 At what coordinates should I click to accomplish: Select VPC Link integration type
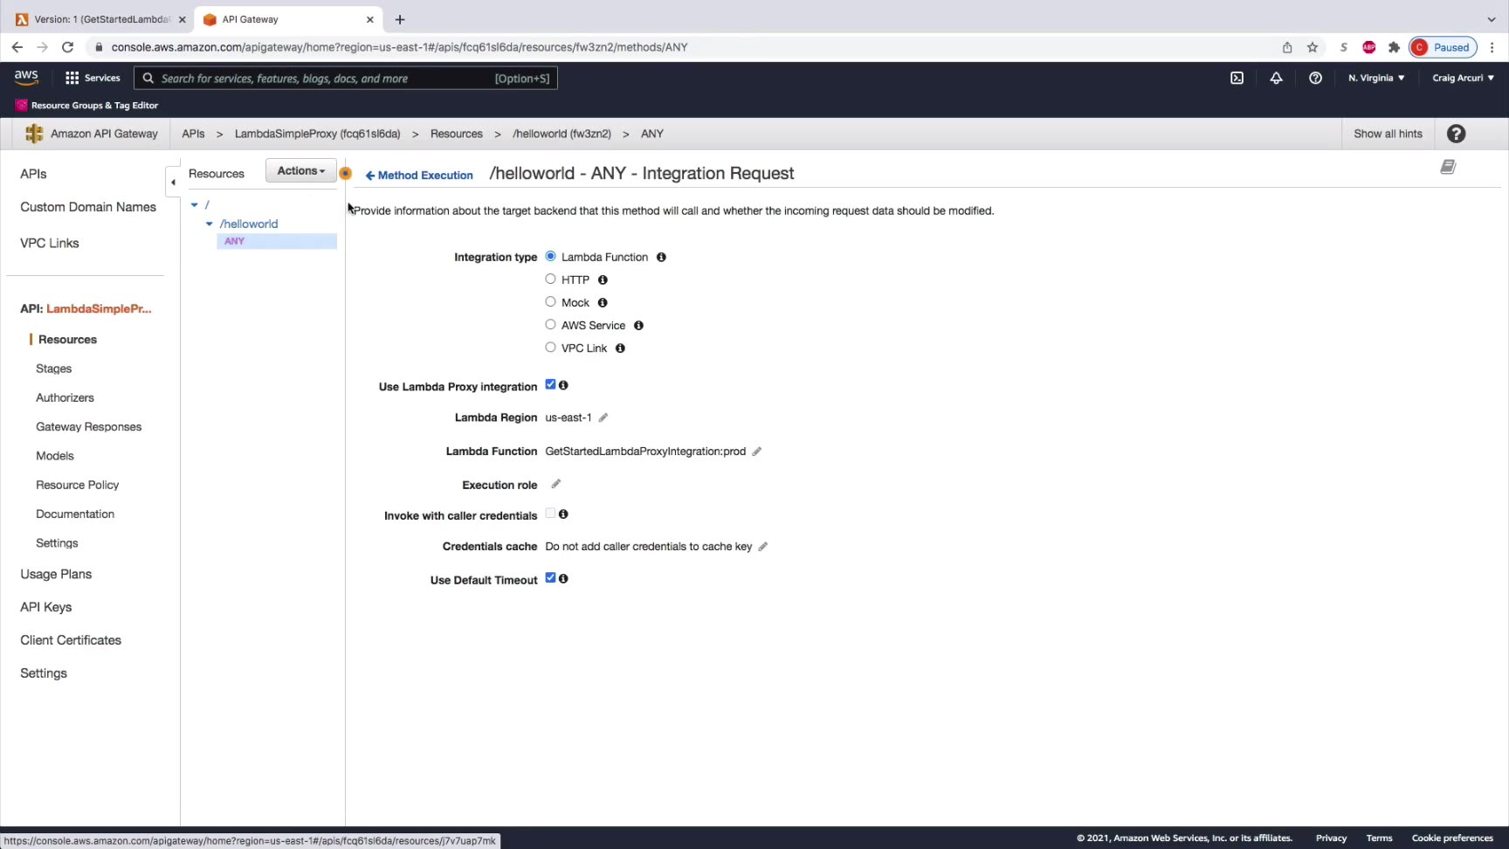click(550, 347)
